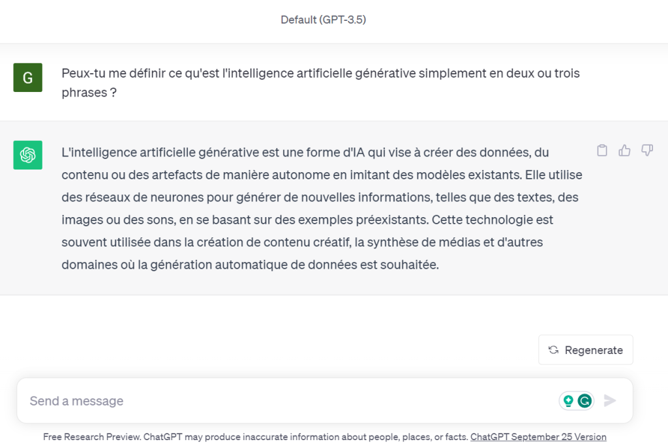Click the Default (GPT-3.5) model label

323,20
